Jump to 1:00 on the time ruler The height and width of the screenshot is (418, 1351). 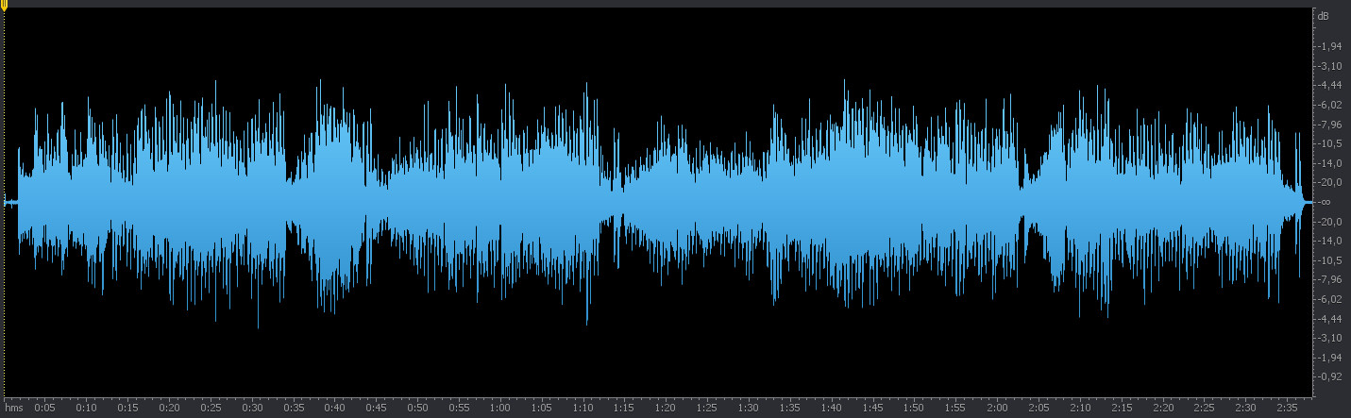[500, 408]
